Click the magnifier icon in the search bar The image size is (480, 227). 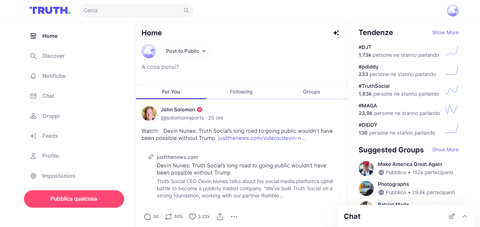point(186,10)
